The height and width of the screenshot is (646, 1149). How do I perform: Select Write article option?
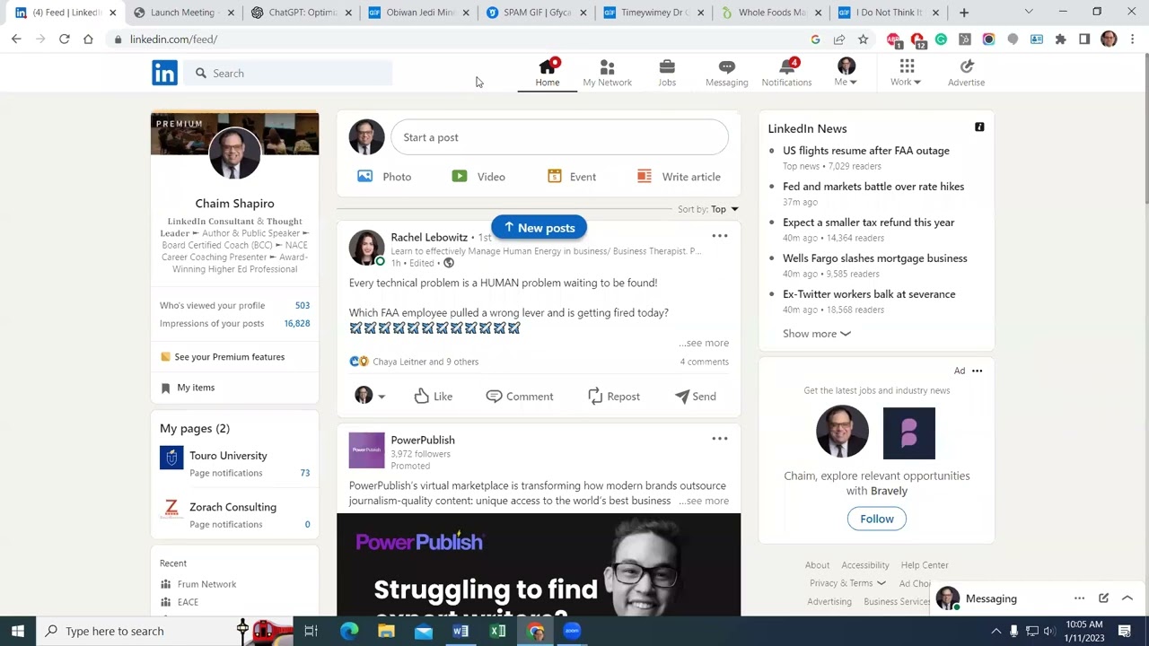pos(679,177)
